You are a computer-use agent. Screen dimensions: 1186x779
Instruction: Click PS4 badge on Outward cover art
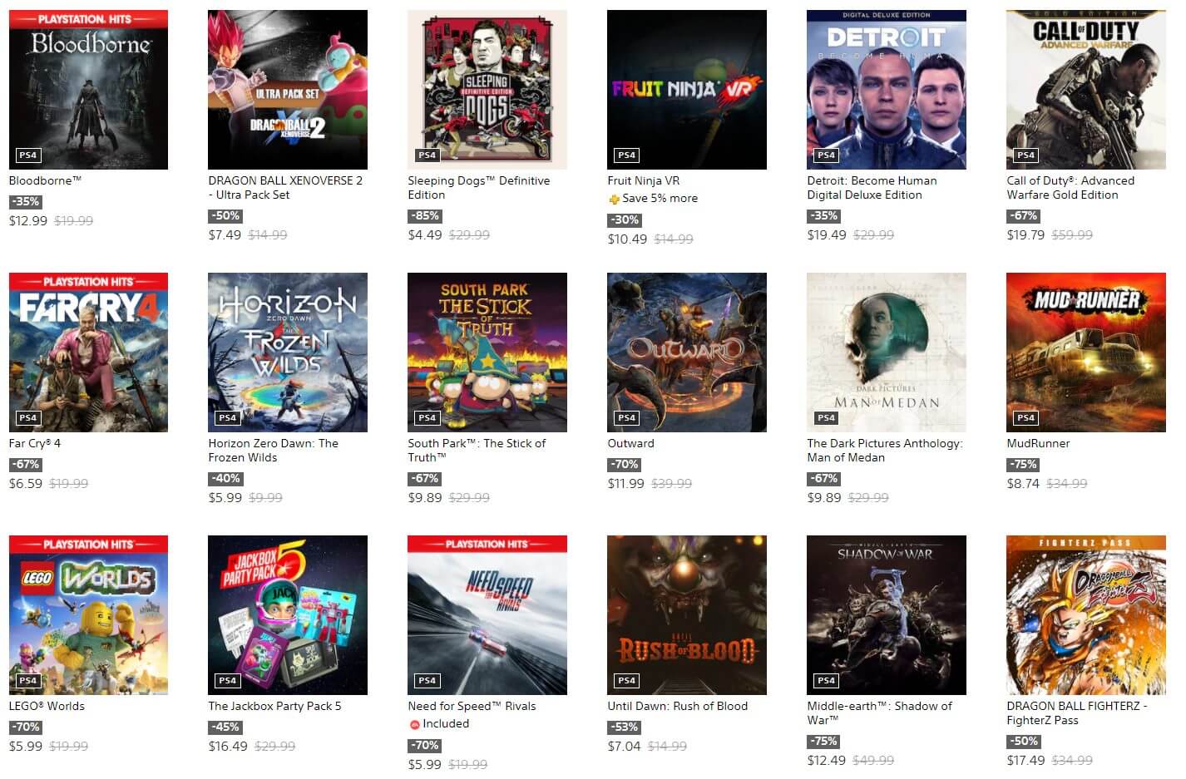click(x=627, y=418)
